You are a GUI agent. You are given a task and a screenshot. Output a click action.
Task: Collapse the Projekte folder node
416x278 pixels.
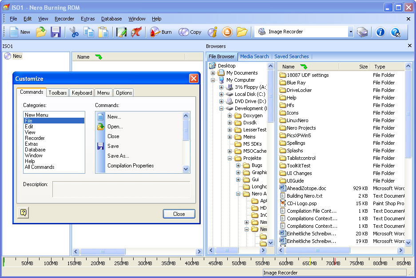point(230,159)
